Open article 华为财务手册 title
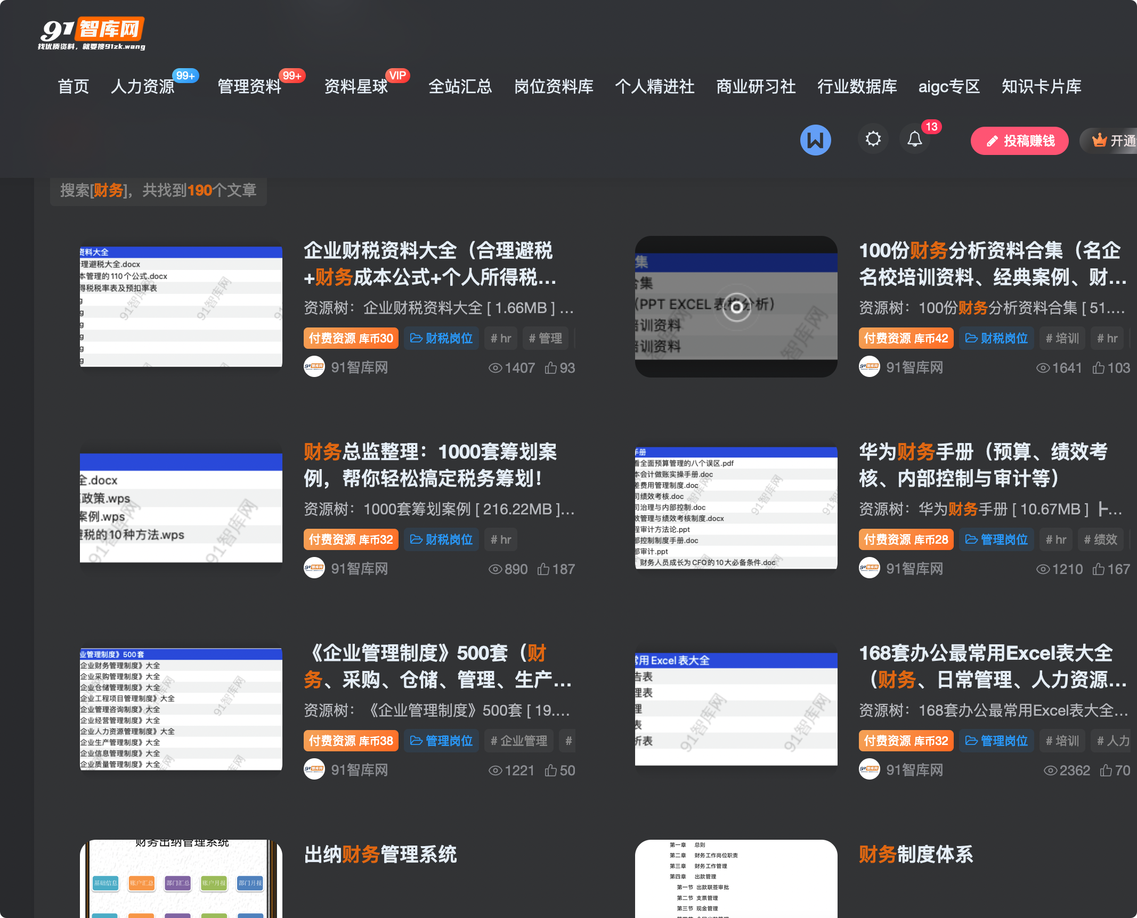The image size is (1137, 918). [984, 465]
